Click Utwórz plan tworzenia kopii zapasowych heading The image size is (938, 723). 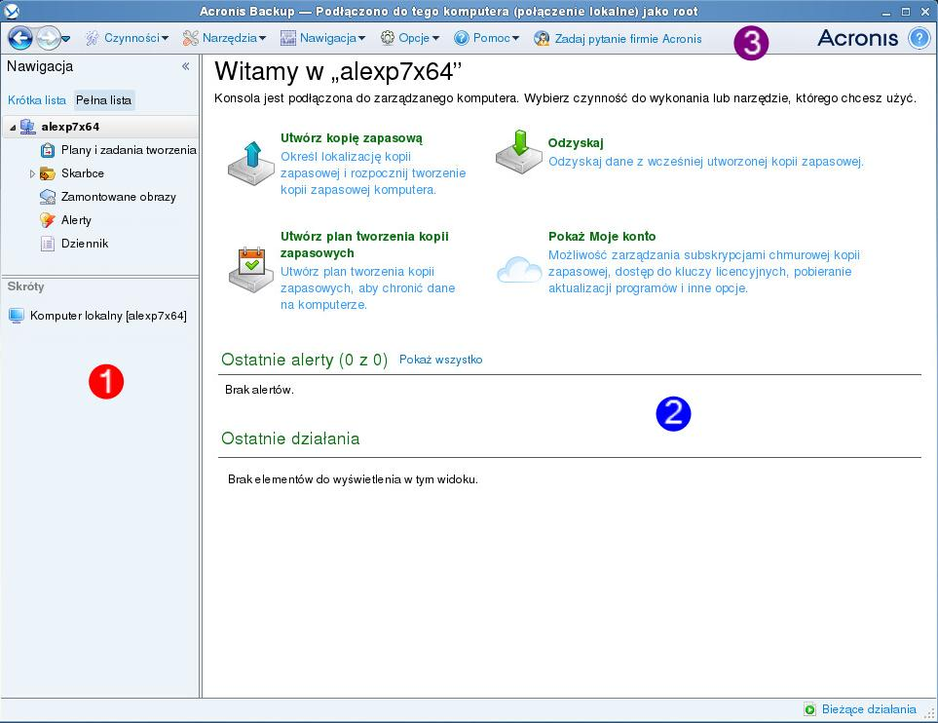coord(364,245)
